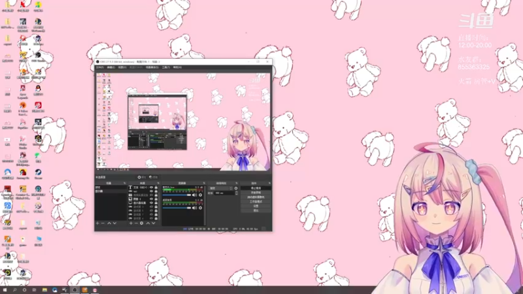The width and height of the screenshot is (523, 294).
Task: Select the second scene in Scenes list
Action: tap(110, 191)
